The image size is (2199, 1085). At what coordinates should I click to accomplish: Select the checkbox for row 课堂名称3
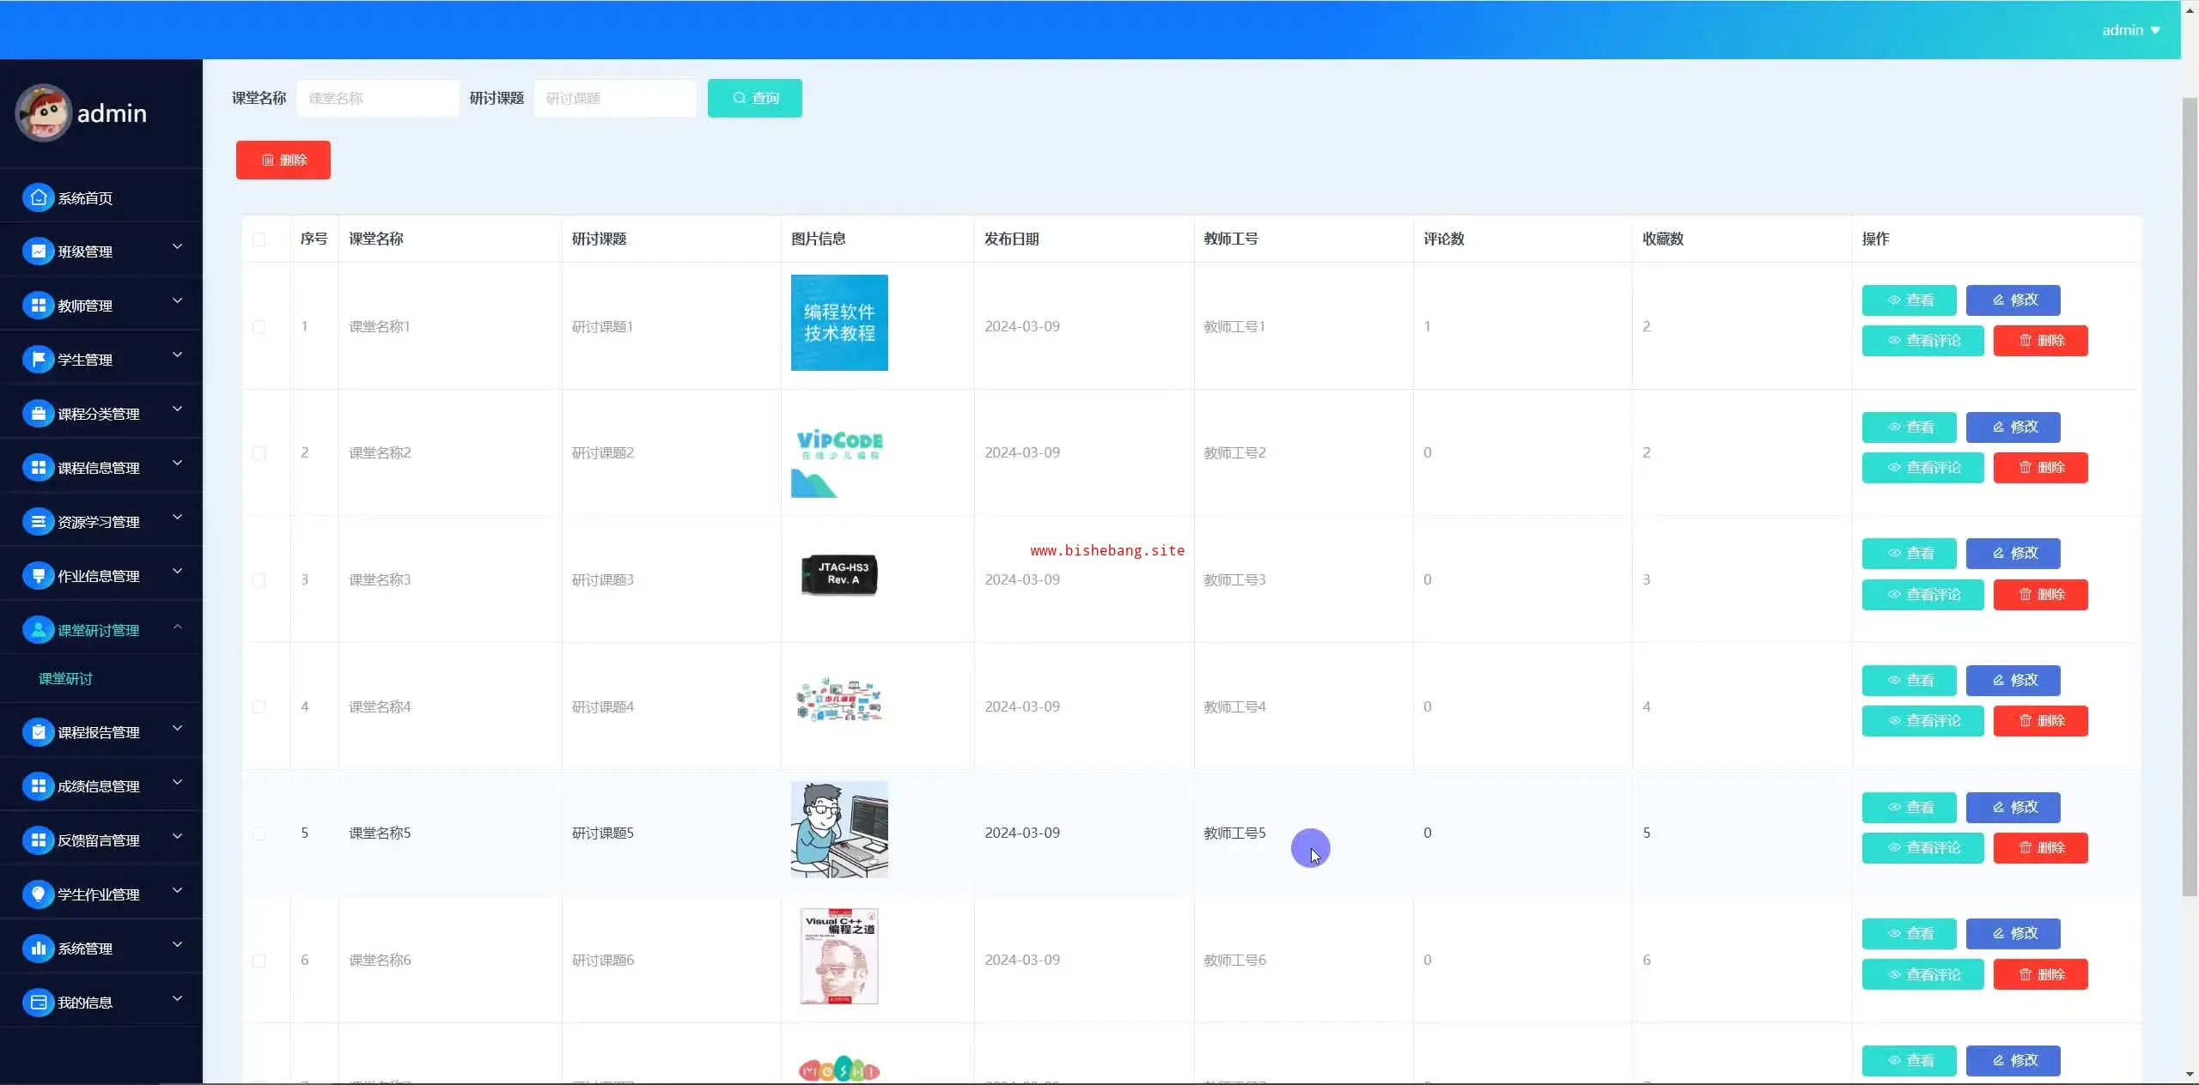click(x=259, y=580)
